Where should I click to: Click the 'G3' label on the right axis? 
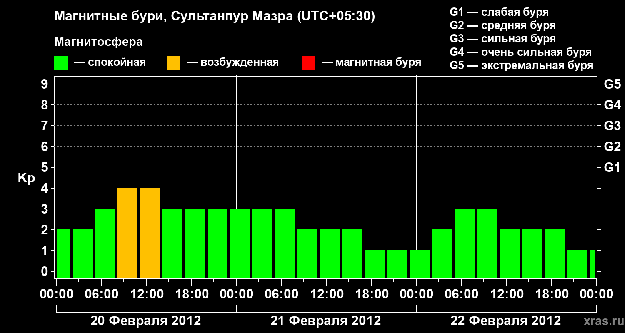click(x=612, y=126)
